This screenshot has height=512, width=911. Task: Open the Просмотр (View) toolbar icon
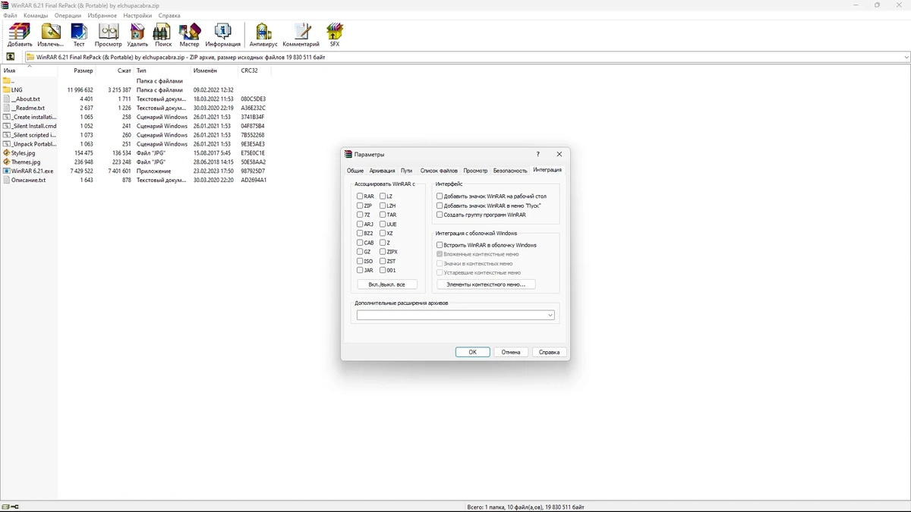coord(109,32)
